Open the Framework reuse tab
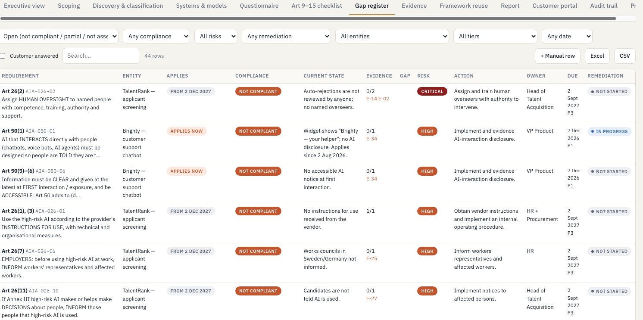The image size is (643, 320). (x=464, y=6)
